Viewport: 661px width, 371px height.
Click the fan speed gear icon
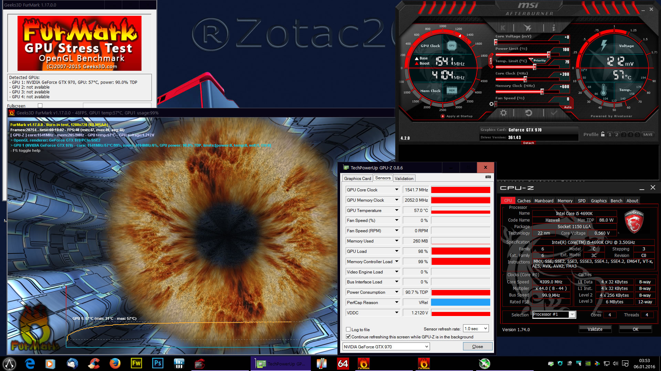491,104
